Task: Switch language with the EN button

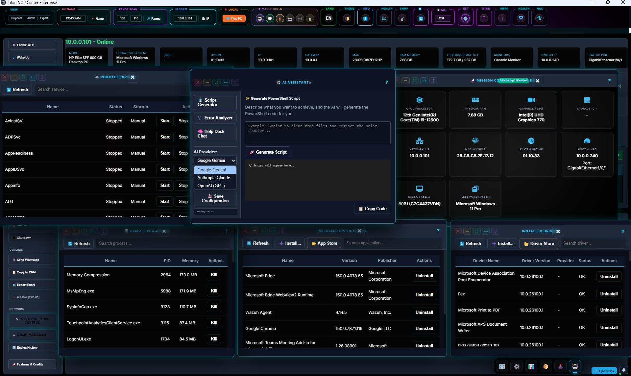Action: click(328, 18)
